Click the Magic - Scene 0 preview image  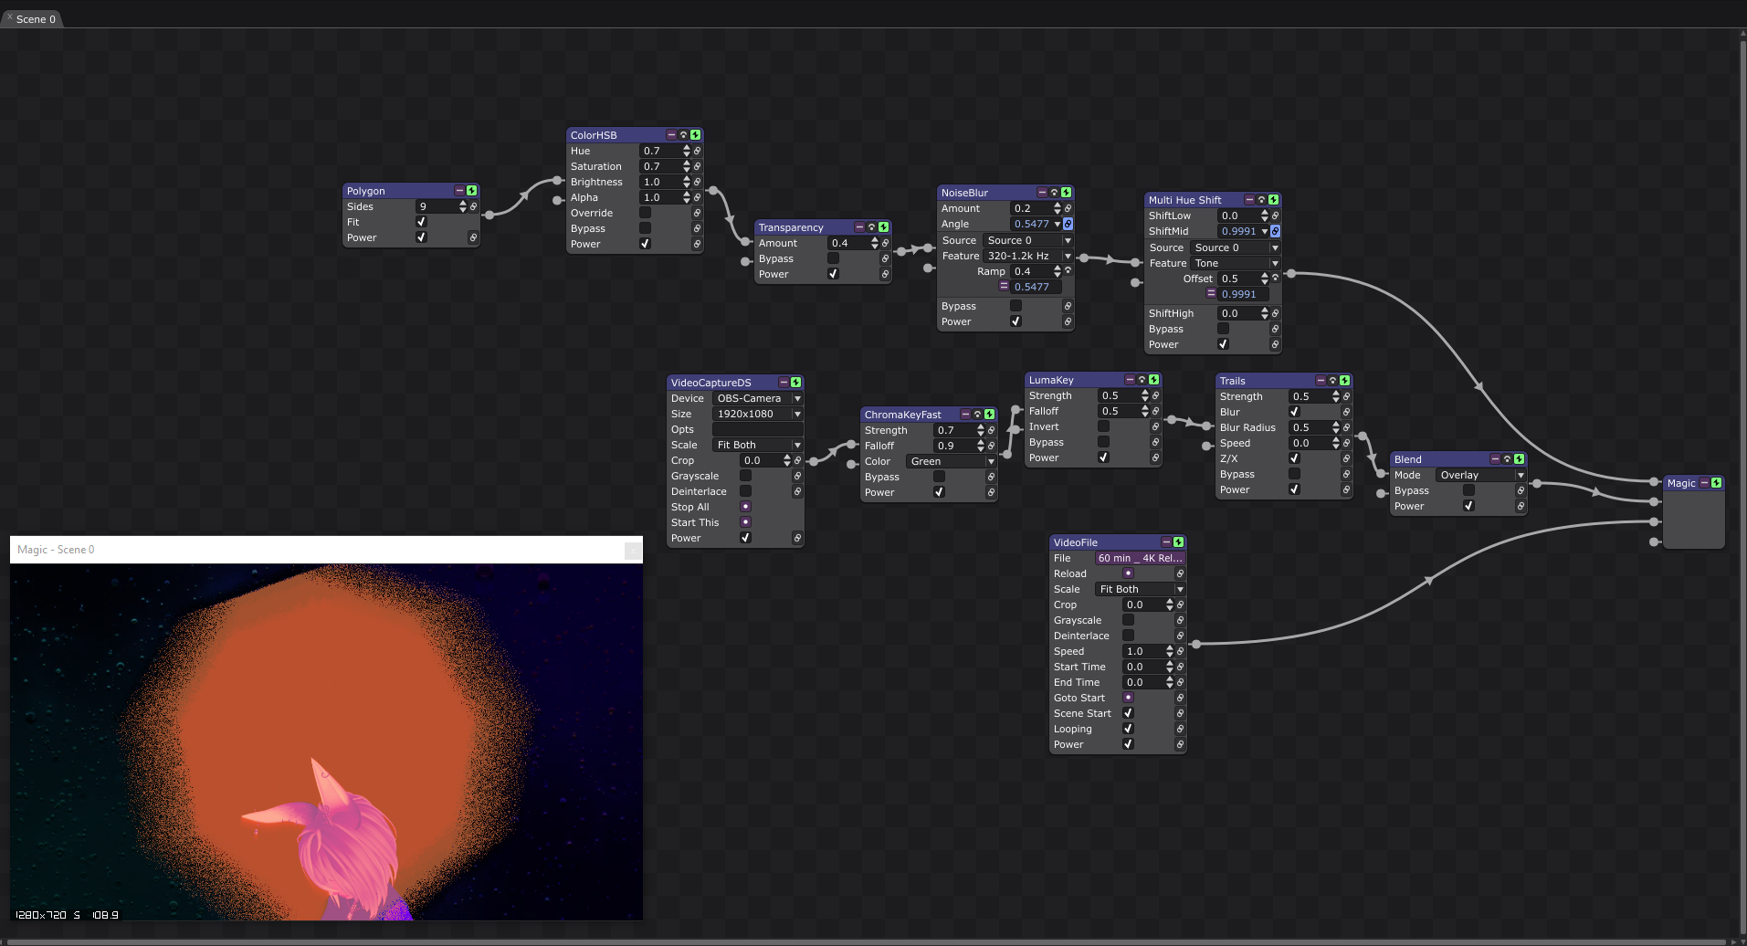point(326,741)
